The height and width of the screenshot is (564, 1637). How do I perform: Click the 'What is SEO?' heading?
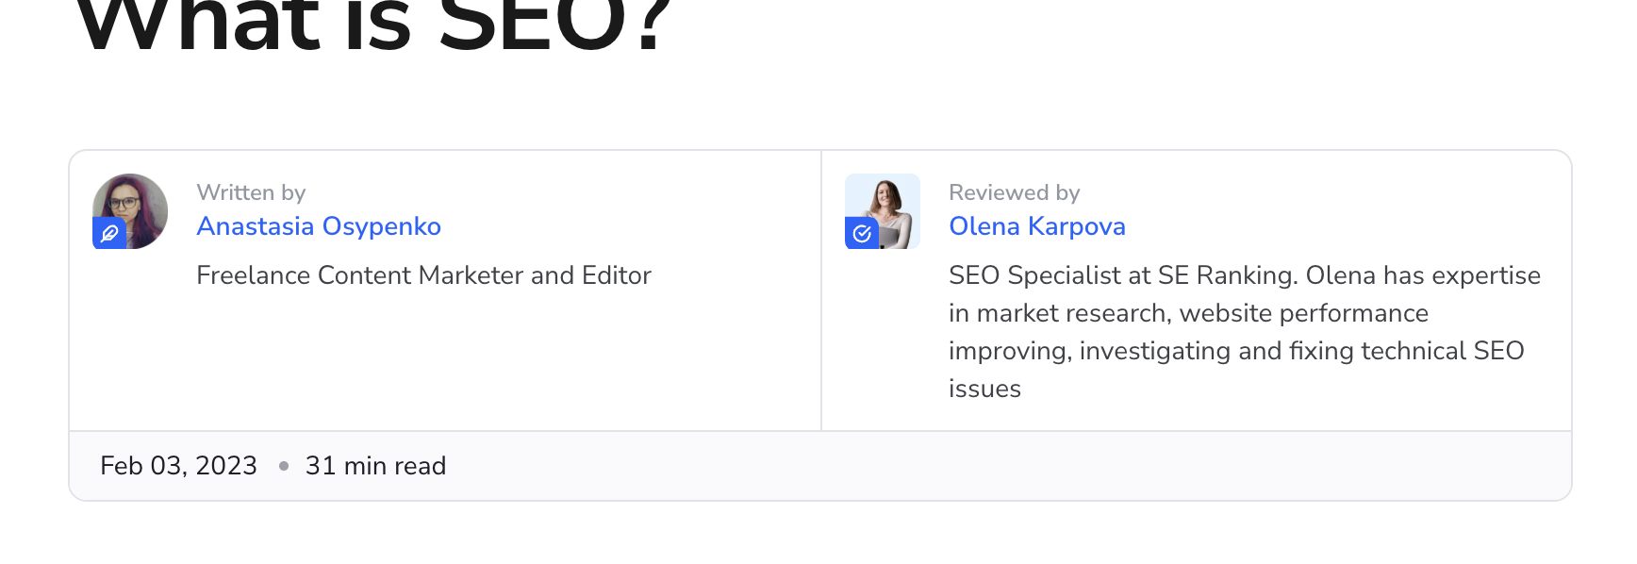click(373, 24)
